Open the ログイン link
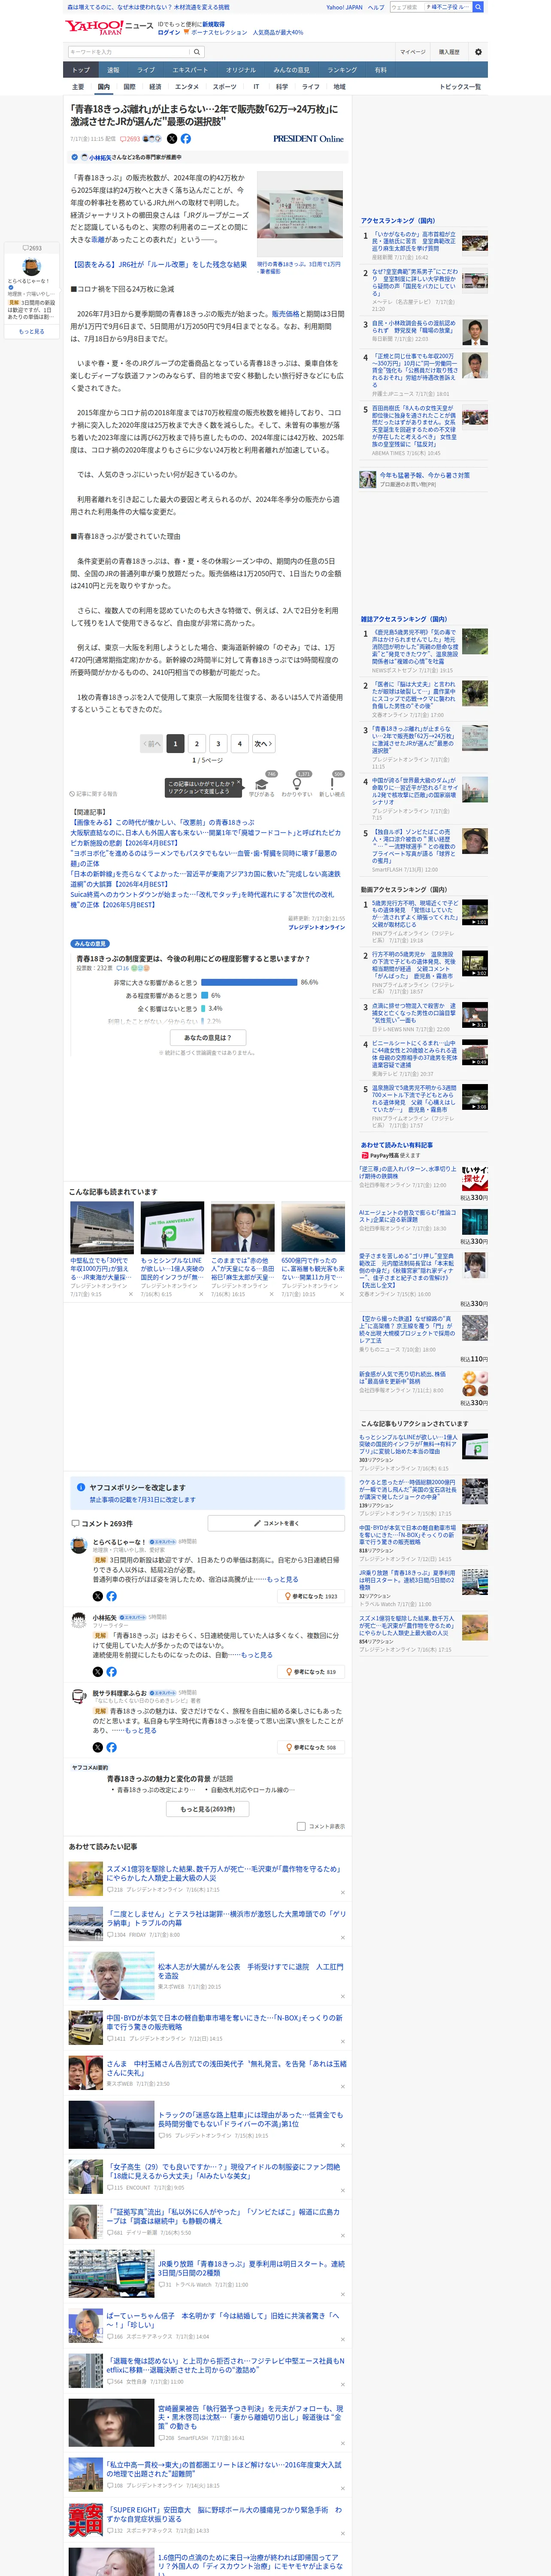Viewport: 551px width, 2576px height. [x=169, y=32]
